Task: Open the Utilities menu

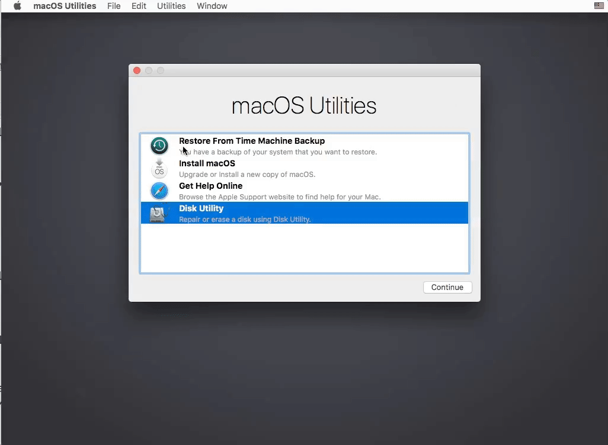Action: [171, 6]
